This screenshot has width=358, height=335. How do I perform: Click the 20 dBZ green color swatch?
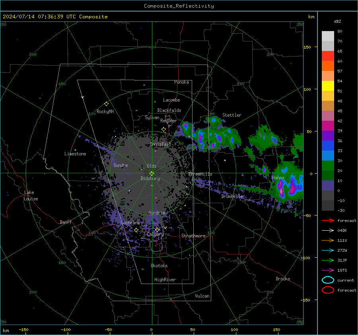(328, 165)
